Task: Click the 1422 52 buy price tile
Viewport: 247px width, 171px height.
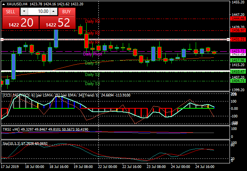Action: tap(57, 23)
